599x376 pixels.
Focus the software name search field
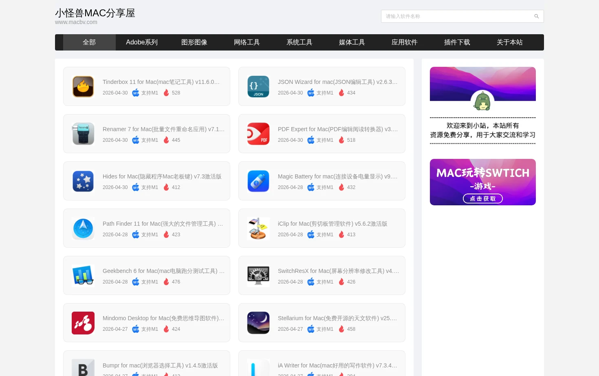tap(462, 16)
